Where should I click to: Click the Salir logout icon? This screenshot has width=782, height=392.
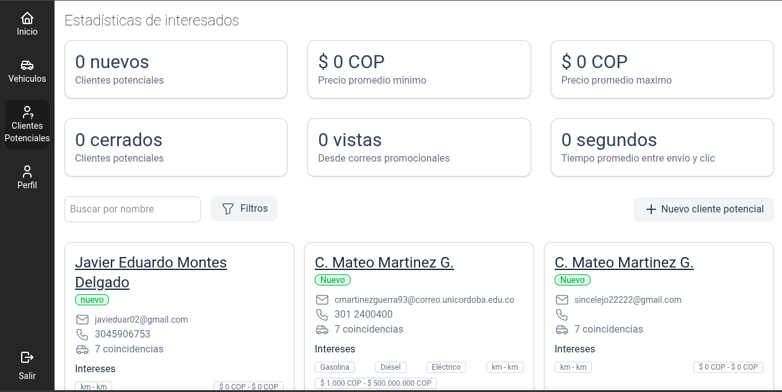(27, 357)
